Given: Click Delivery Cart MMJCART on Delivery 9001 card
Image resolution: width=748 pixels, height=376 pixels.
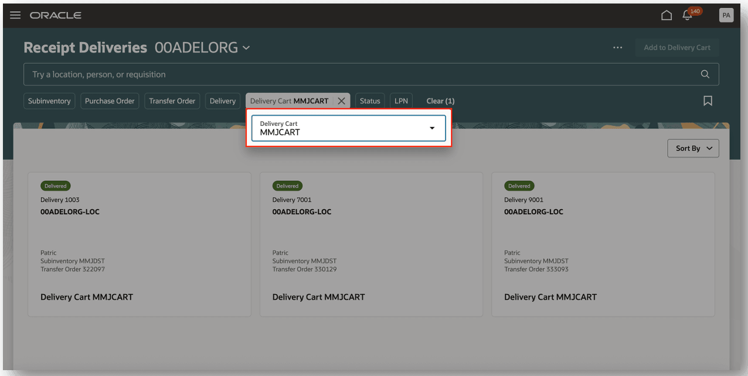Looking at the screenshot, I should coord(550,297).
